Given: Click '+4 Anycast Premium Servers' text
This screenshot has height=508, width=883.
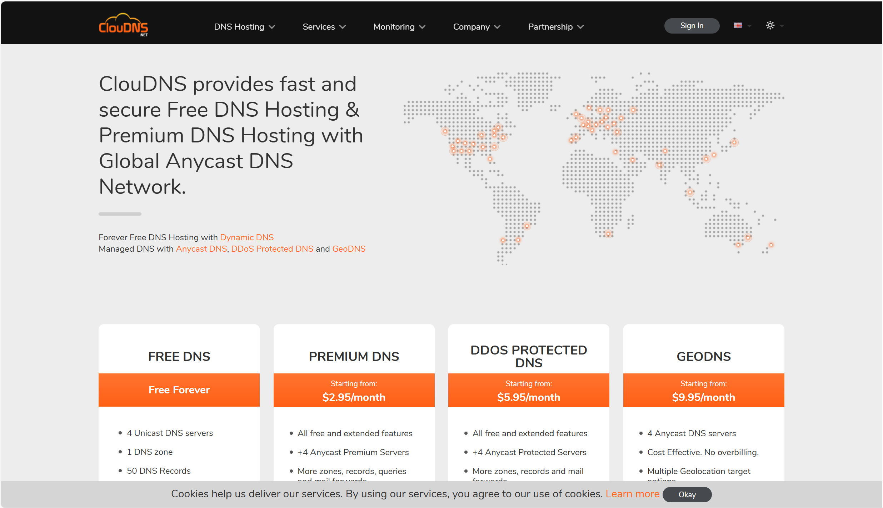Looking at the screenshot, I should point(353,452).
